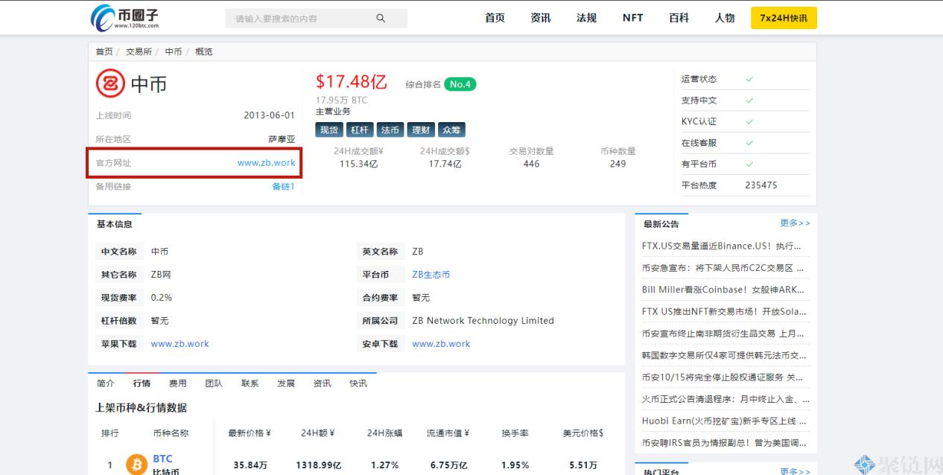Open Huobi Earn新手专区上线 announcement
The width and height of the screenshot is (943, 475).
[724, 421]
